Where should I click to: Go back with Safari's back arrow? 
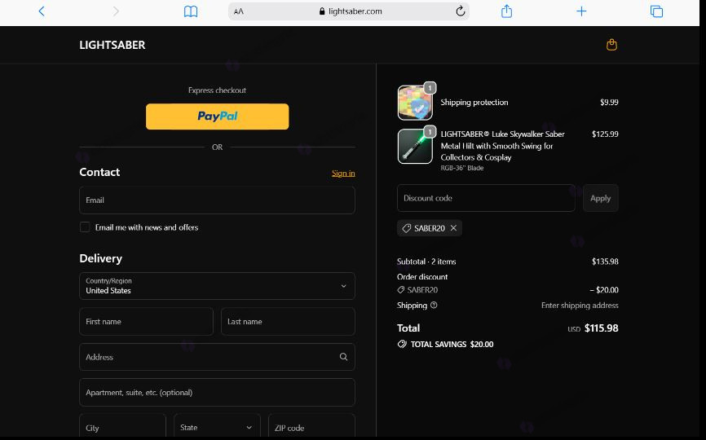42,11
